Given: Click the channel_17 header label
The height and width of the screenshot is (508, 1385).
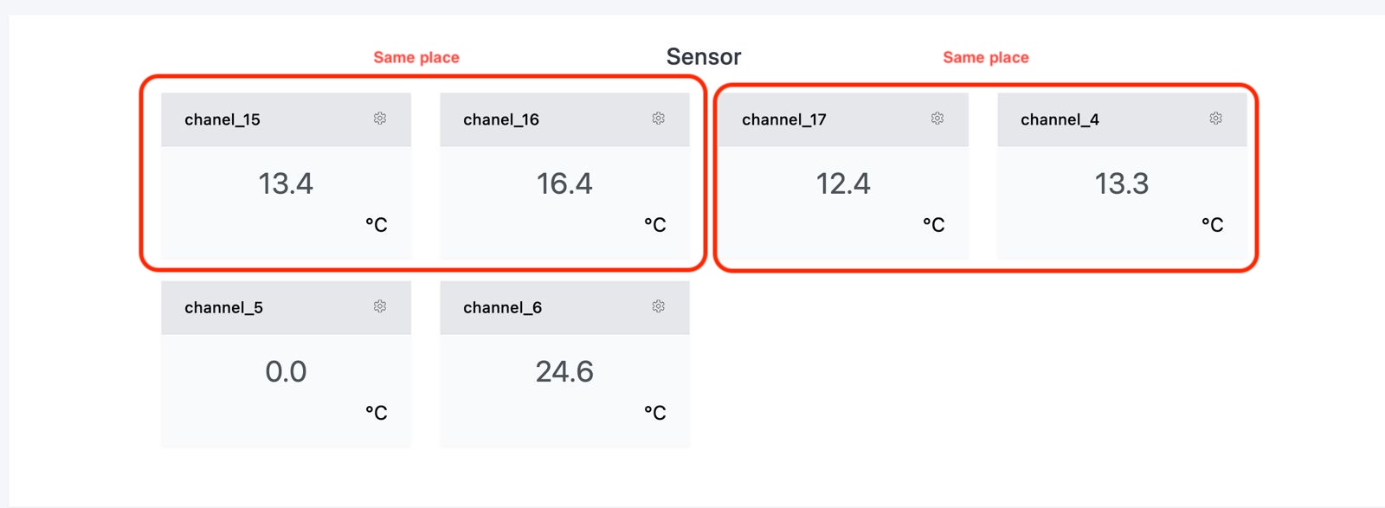Looking at the screenshot, I should tap(784, 119).
